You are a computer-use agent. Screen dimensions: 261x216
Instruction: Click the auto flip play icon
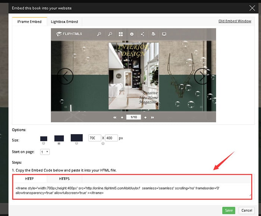(x=132, y=34)
